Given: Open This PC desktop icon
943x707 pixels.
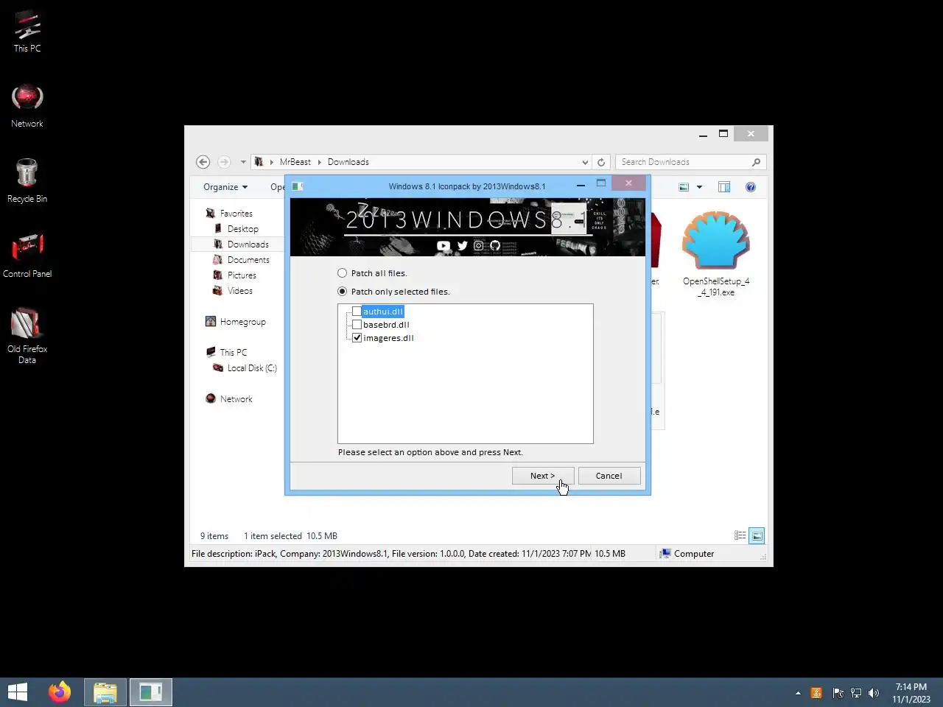Looking at the screenshot, I should [x=27, y=30].
